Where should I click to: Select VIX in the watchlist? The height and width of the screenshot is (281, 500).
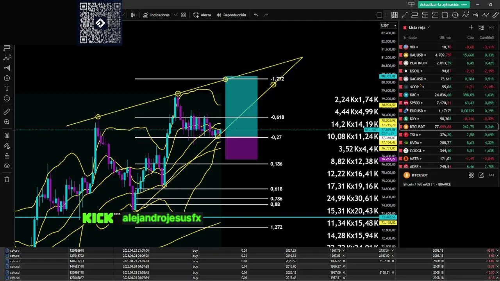[448, 47]
